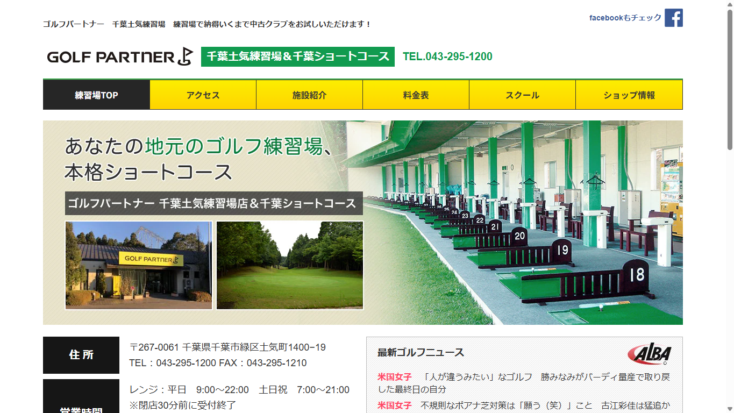This screenshot has height=413, width=734.
Task: Navigate to the スクール menu item
Action: click(522, 95)
